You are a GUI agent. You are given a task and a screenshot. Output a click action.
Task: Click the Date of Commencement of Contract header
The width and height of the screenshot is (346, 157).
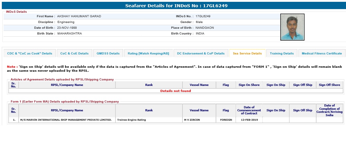click(x=249, y=110)
